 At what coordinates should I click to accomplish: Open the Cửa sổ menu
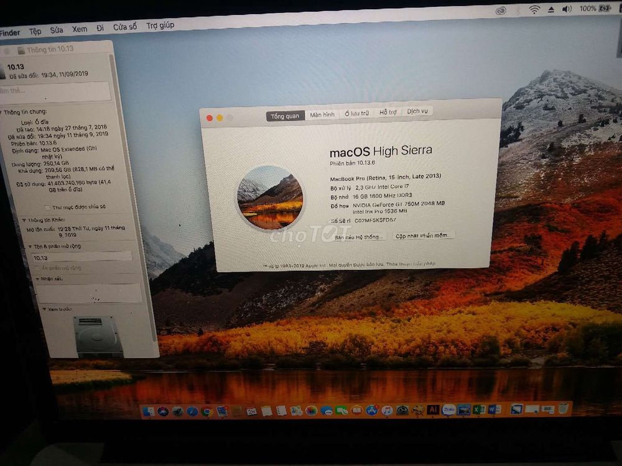[x=125, y=27]
